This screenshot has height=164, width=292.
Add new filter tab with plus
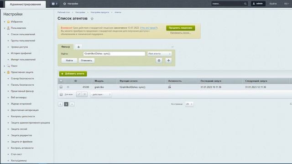pos(78,47)
